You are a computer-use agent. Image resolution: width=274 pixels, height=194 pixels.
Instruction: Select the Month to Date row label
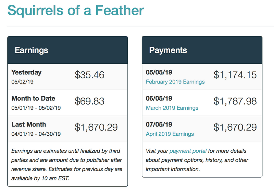pyautogui.click(x=33, y=99)
